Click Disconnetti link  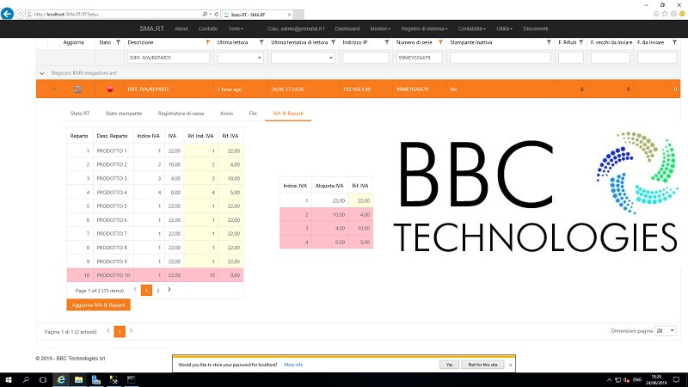click(535, 29)
